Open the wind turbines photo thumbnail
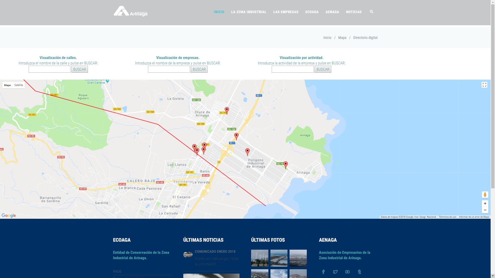495x278 pixels. coord(260,258)
